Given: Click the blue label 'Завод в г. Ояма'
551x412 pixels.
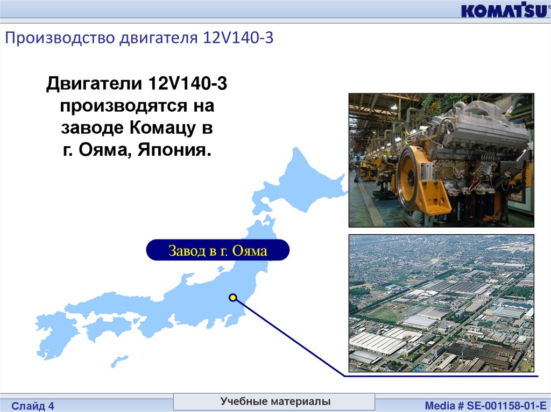Looking at the screenshot, I should [217, 250].
